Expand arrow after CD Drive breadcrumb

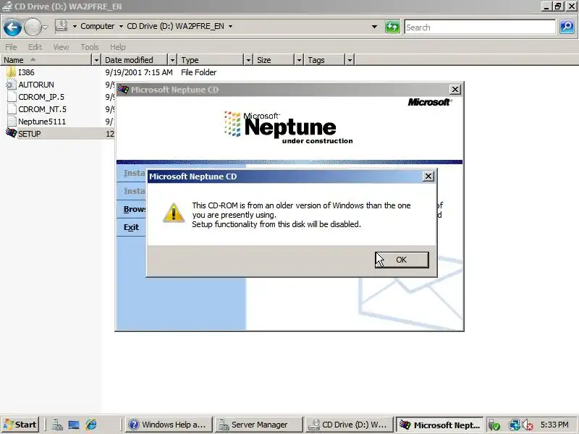pyautogui.click(x=230, y=26)
